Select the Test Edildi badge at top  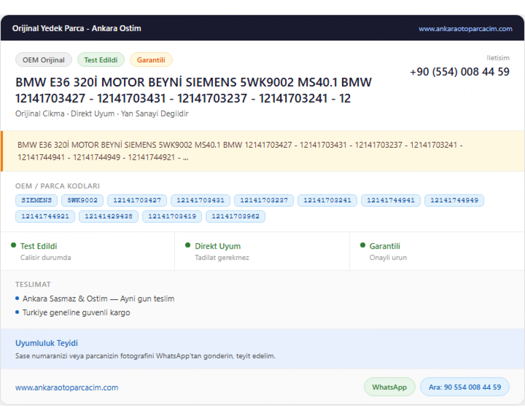(x=101, y=60)
